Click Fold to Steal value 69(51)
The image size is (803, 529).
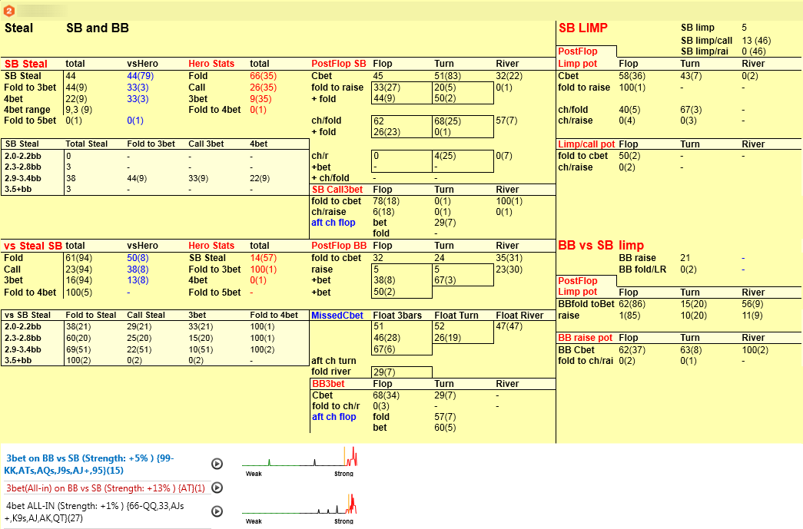click(x=78, y=349)
